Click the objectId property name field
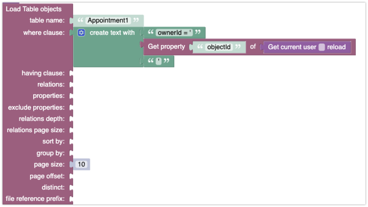The width and height of the screenshot is (368, 207). pos(219,47)
